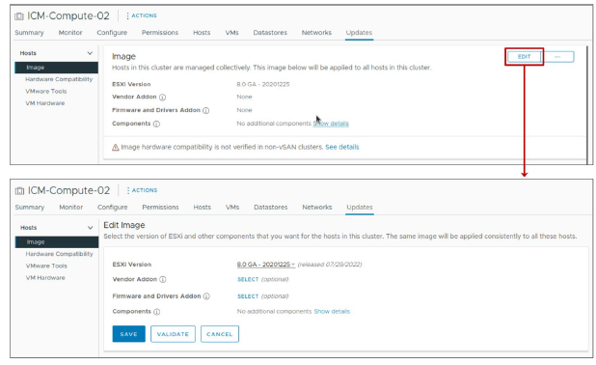Click Show details link in upper Components row
Viewport: 596px width, 365px height.
click(331, 124)
